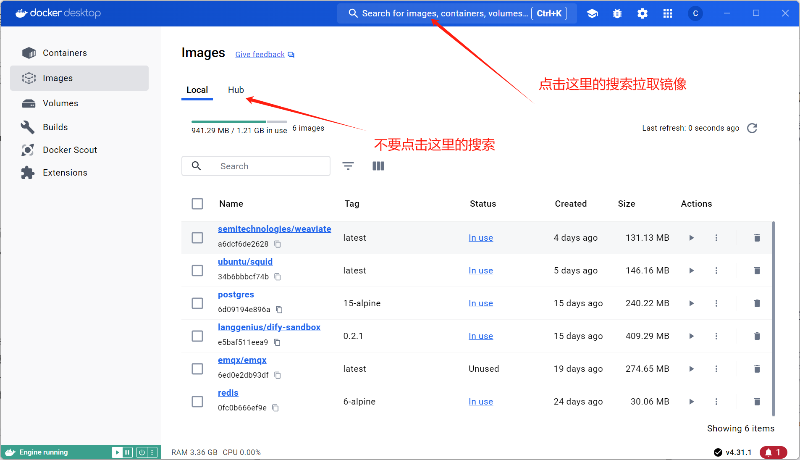Image resolution: width=800 pixels, height=460 pixels.
Task: Delete the langgenius/dify-sandbox image
Action: click(x=757, y=336)
